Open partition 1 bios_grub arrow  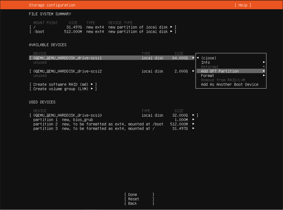pos(194,120)
